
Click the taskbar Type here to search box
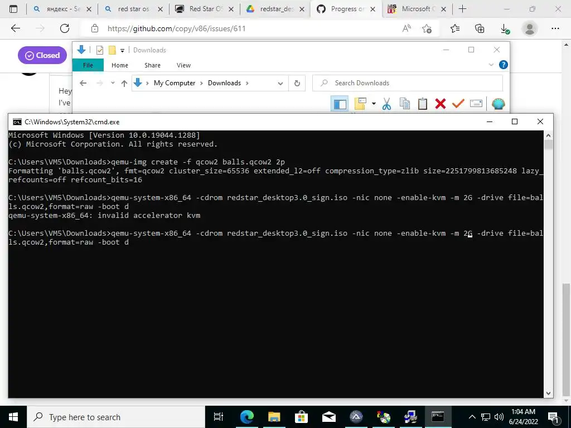pos(116,417)
